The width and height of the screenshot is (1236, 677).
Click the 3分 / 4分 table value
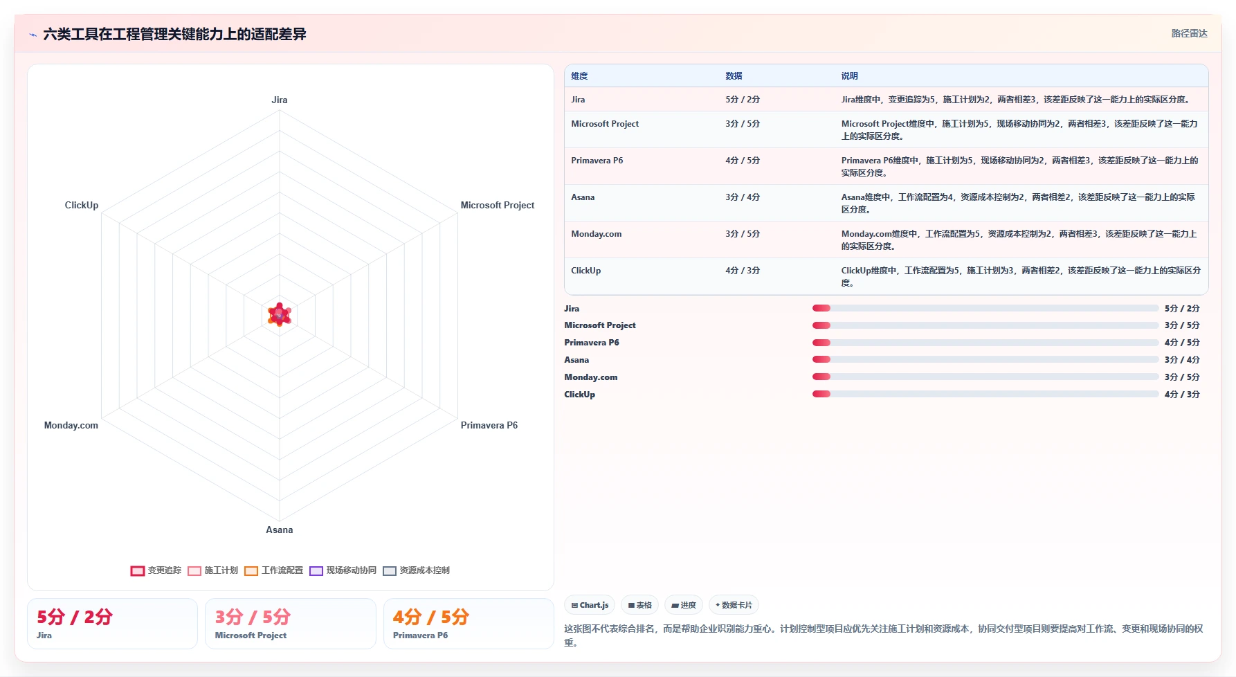tap(743, 197)
